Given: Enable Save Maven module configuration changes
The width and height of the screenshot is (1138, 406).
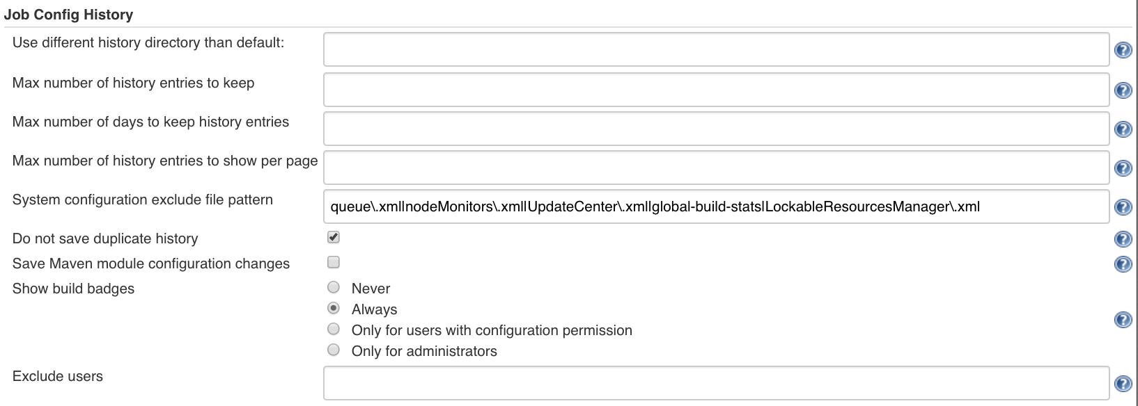Looking at the screenshot, I should click(x=333, y=262).
